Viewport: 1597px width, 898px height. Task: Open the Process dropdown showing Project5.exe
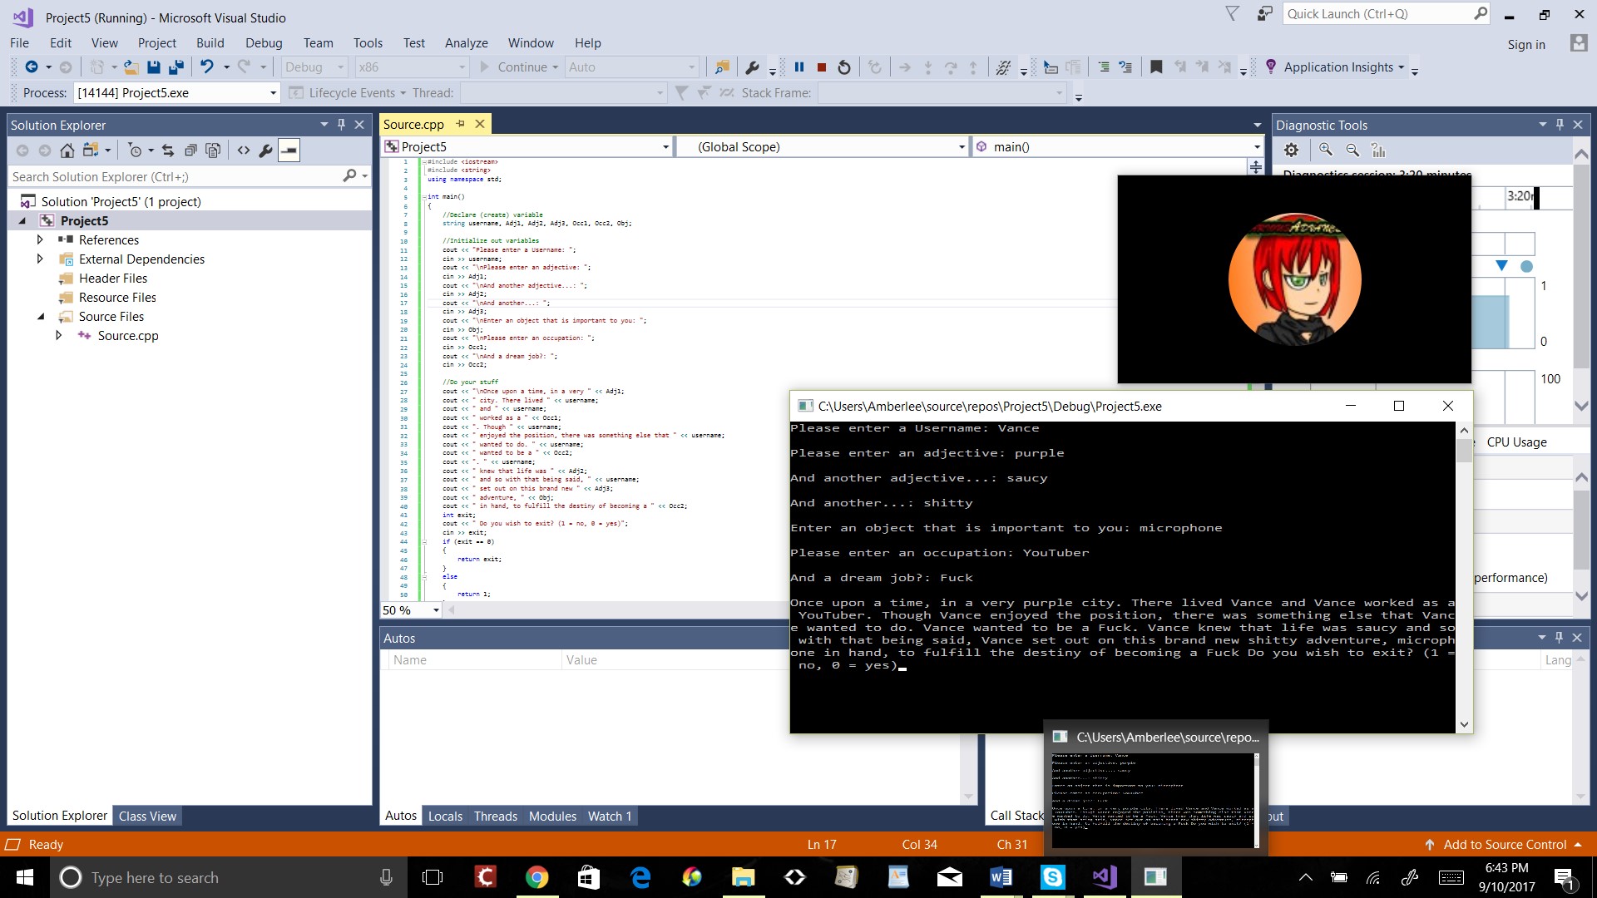(176, 93)
